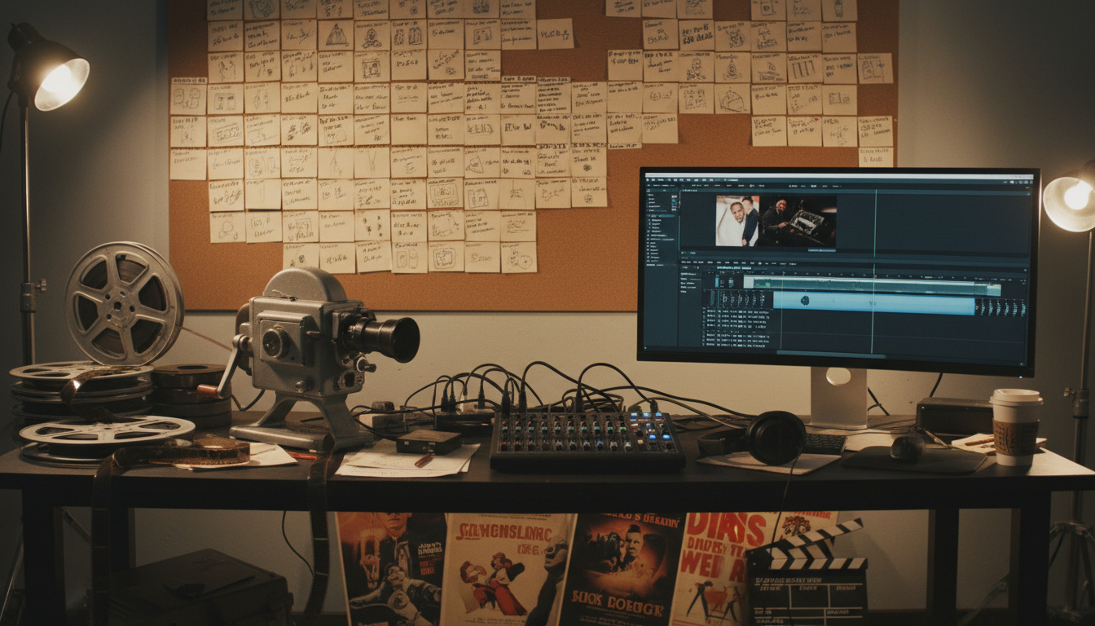
Task: Click the long blue audio clip in the timeline
Action: click(872, 302)
